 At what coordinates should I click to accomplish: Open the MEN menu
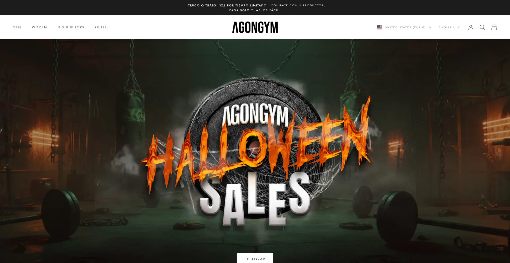17,27
